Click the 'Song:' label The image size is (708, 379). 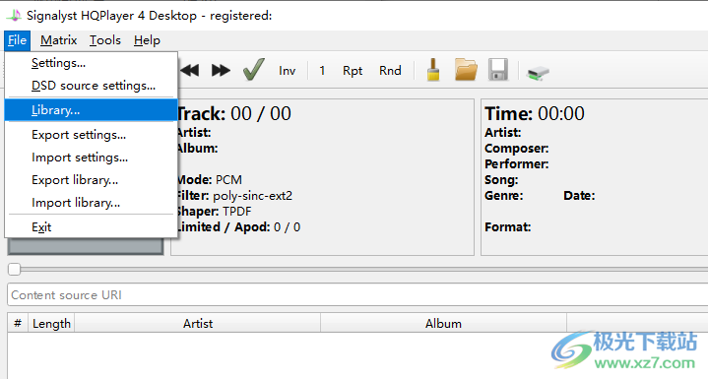click(501, 180)
